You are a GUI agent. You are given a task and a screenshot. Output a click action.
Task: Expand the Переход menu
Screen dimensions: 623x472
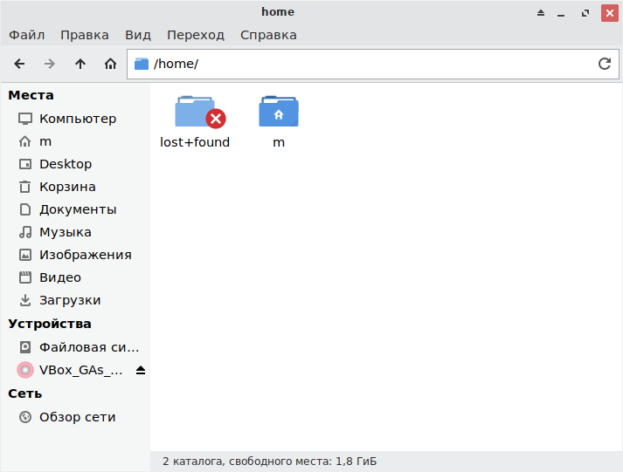click(196, 35)
